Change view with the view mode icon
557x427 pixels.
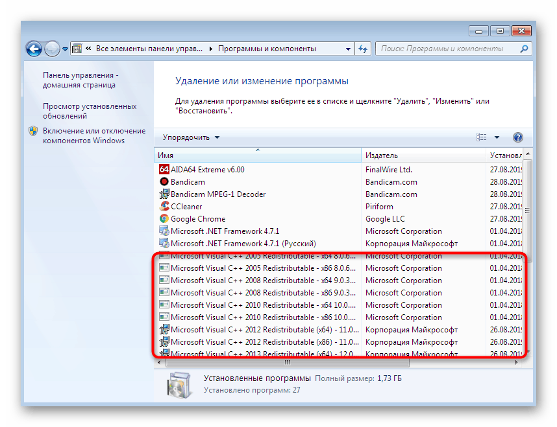[481, 137]
